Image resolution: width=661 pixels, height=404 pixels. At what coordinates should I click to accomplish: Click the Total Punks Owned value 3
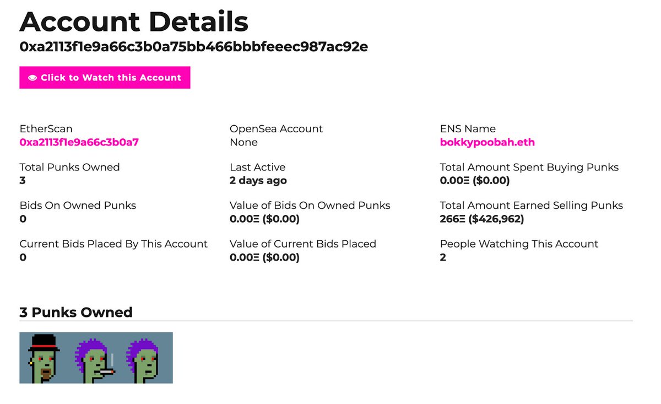click(23, 180)
